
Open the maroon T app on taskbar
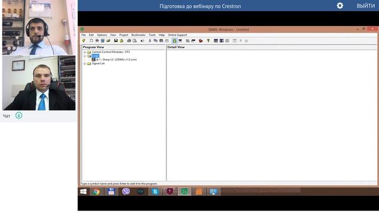pos(170,192)
